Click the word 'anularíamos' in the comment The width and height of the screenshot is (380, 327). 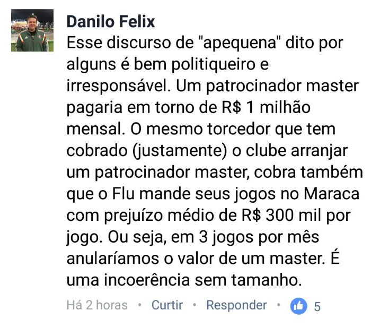tap(113, 259)
